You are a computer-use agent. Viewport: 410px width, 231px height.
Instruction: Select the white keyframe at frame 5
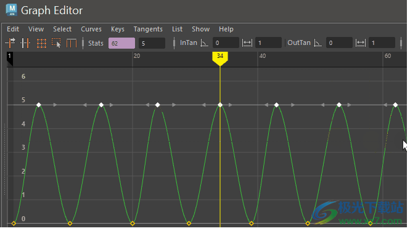pyautogui.click(x=39, y=105)
